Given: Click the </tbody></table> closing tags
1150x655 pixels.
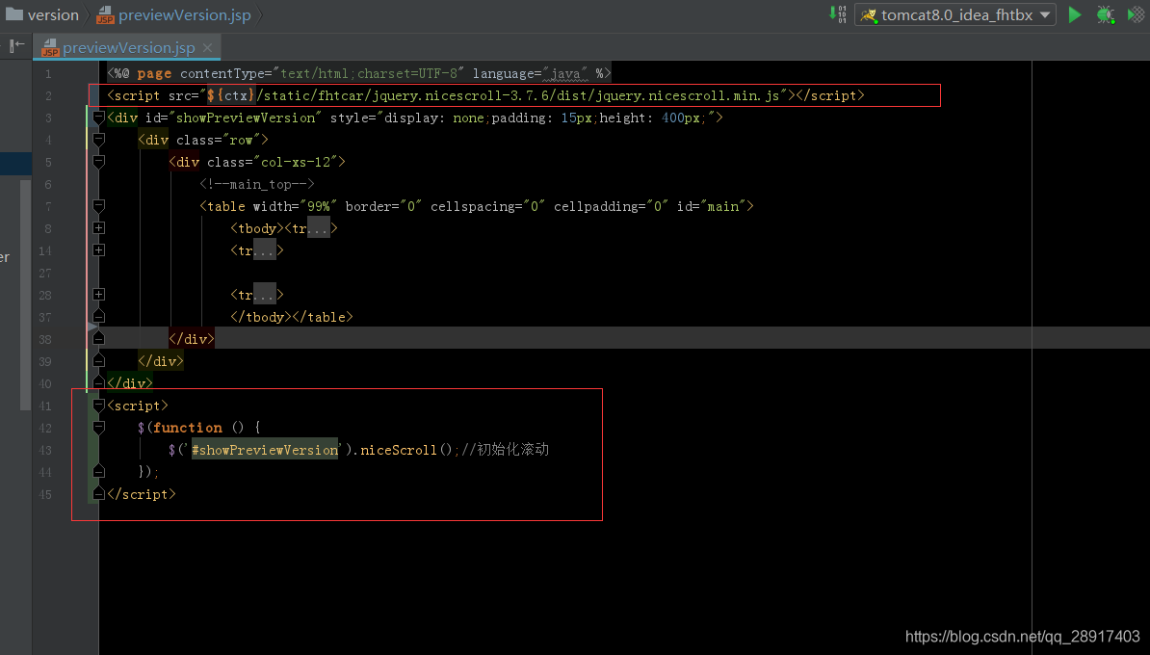Looking at the screenshot, I should coord(292,317).
